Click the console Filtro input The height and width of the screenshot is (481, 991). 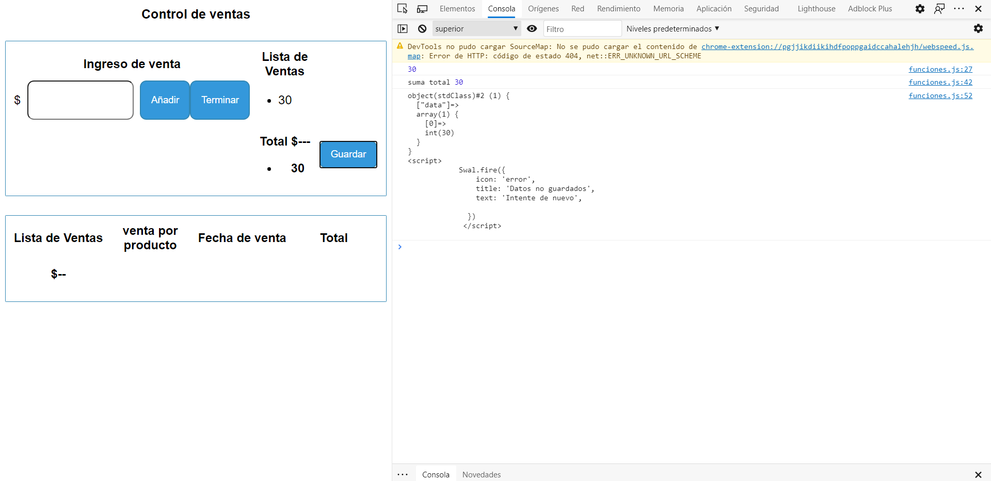click(x=582, y=29)
